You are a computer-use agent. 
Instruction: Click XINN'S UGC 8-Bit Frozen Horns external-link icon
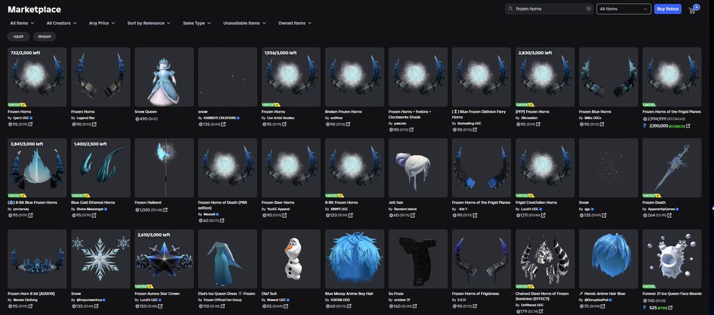pyautogui.click(x=350, y=215)
